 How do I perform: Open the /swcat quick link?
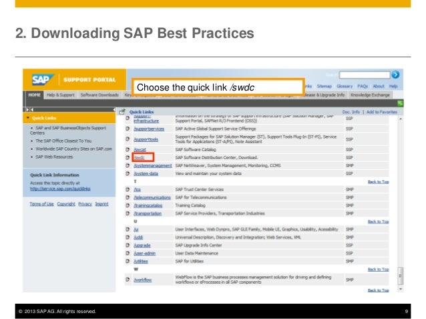click(140, 150)
